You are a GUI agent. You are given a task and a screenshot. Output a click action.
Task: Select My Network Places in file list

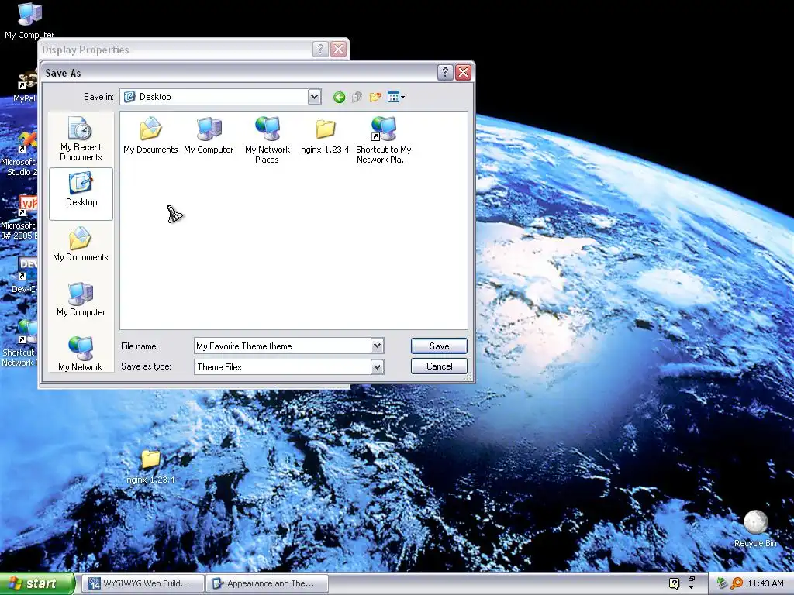(x=267, y=140)
